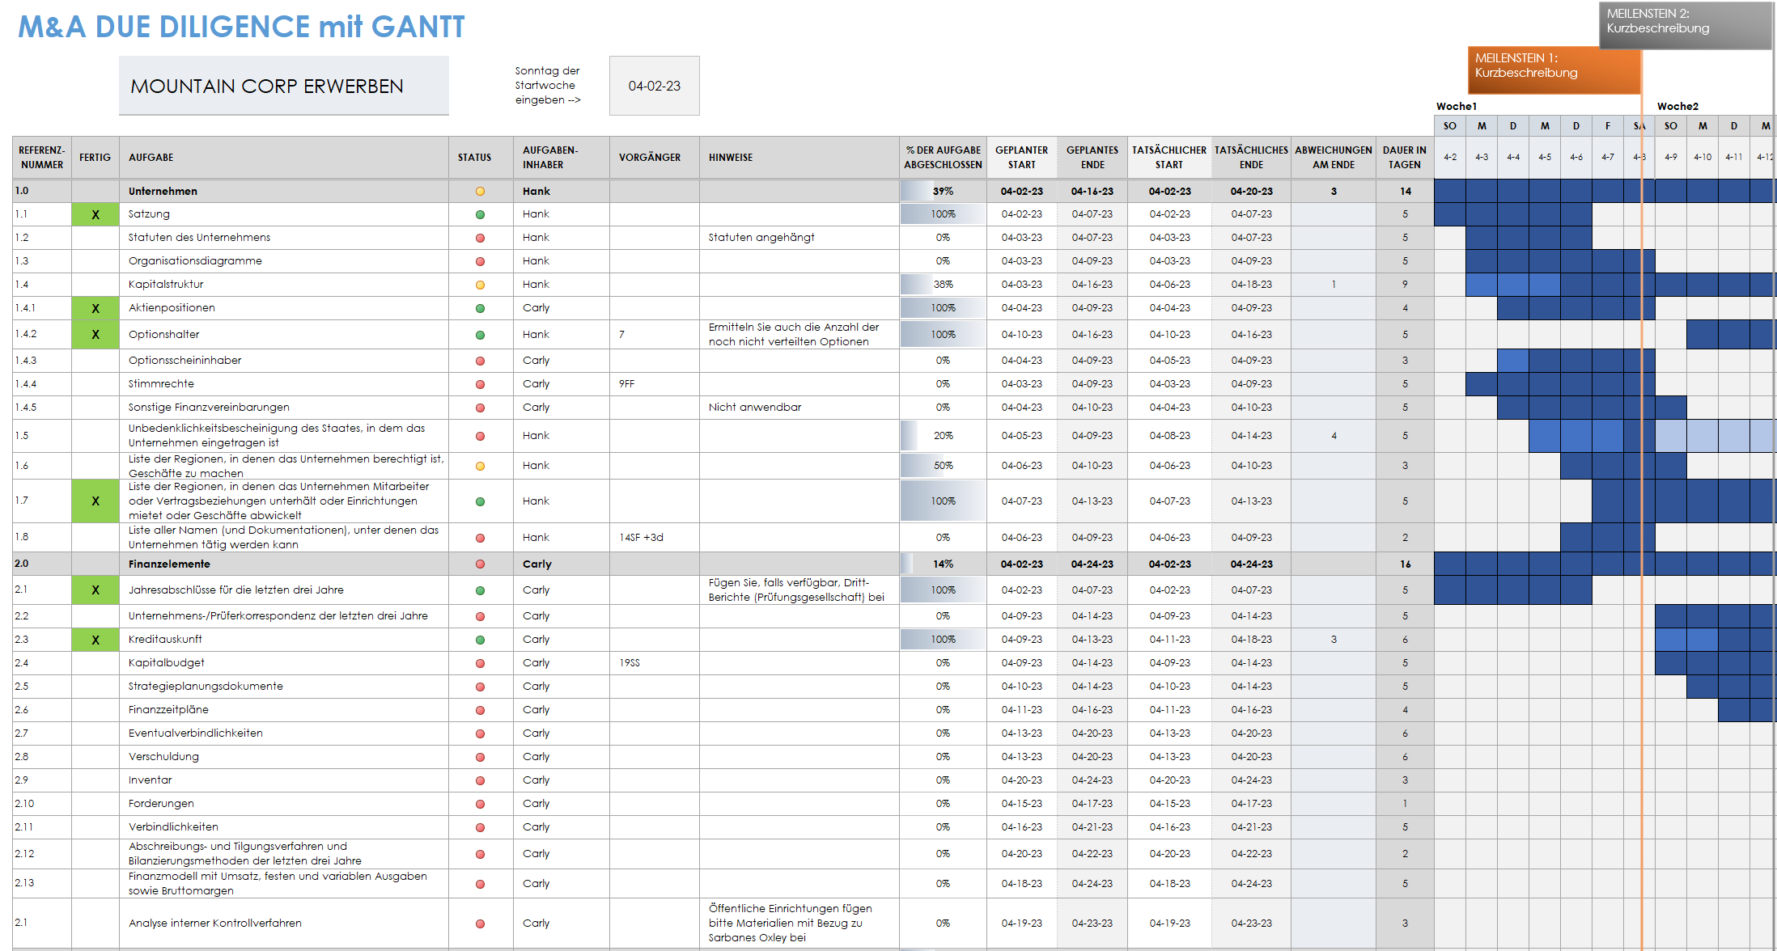Click the yellow status dot for Unternehmen

click(480, 192)
